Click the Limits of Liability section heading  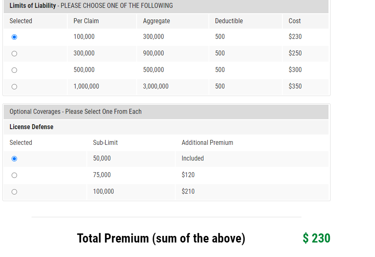click(x=32, y=6)
